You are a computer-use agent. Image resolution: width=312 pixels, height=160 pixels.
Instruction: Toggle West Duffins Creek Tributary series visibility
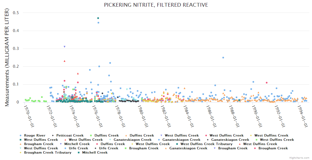point(206,144)
